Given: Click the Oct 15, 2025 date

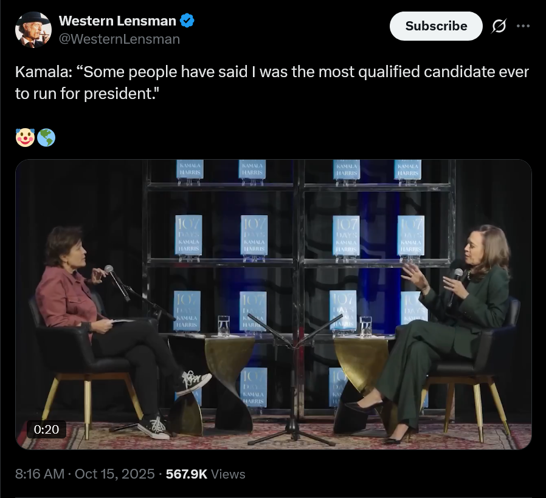Looking at the screenshot, I should pyautogui.click(x=114, y=474).
